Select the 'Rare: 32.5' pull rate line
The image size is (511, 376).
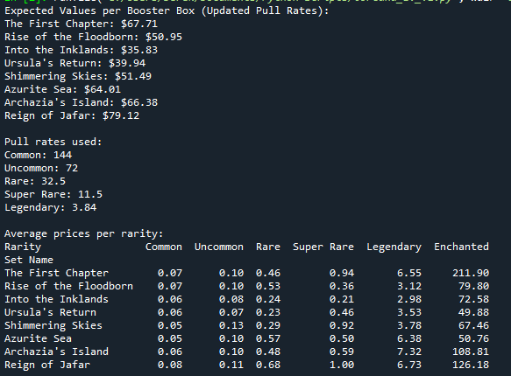pyautogui.click(x=35, y=181)
